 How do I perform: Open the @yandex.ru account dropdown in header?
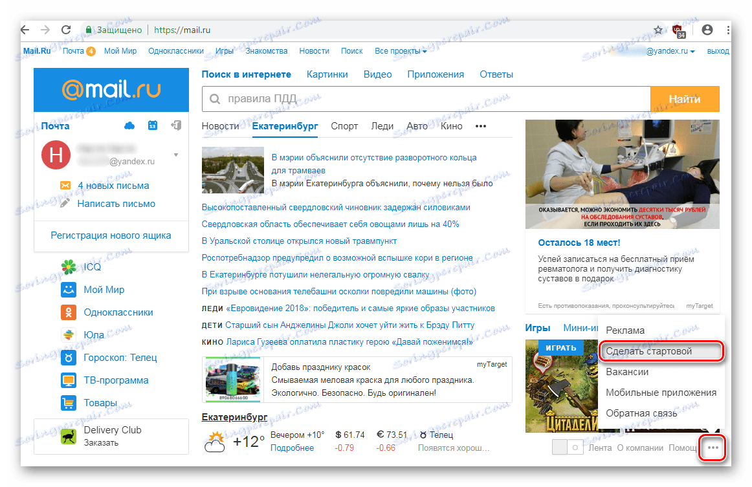click(x=670, y=51)
